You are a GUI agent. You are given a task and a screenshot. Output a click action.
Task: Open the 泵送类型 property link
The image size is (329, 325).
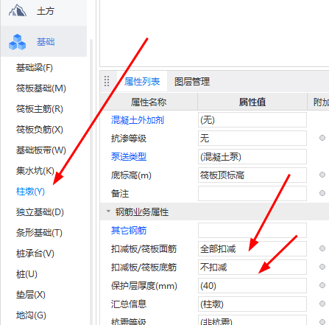129,156
